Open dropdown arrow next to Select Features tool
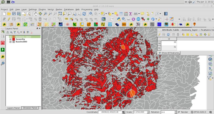This screenshot has width=214, height=114. tap(106, 14)
